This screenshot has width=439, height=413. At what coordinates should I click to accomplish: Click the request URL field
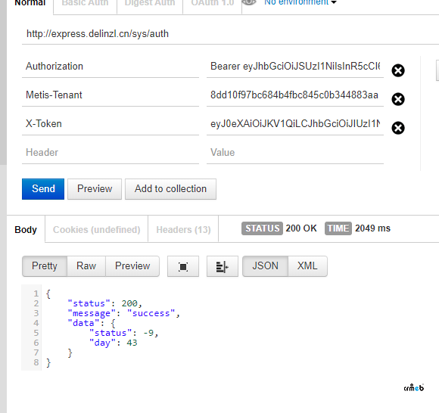[230, 34]
